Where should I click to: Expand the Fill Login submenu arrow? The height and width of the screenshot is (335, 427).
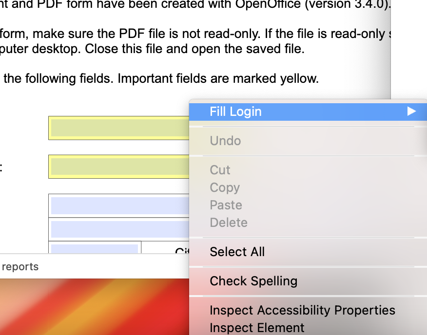[x=412, y=112]
